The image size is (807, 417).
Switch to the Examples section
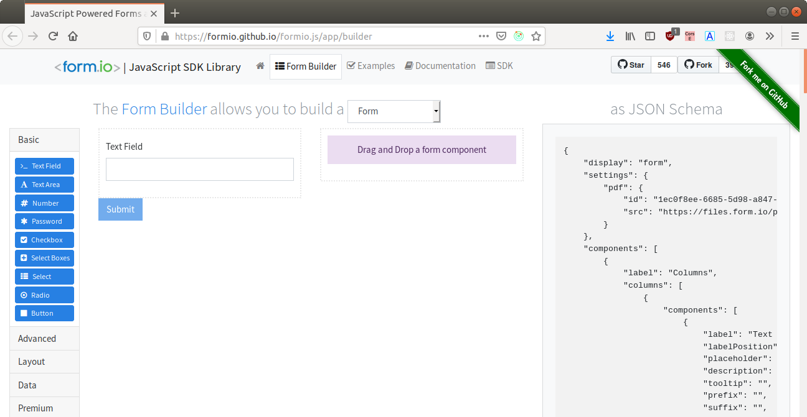pos(370,65)
